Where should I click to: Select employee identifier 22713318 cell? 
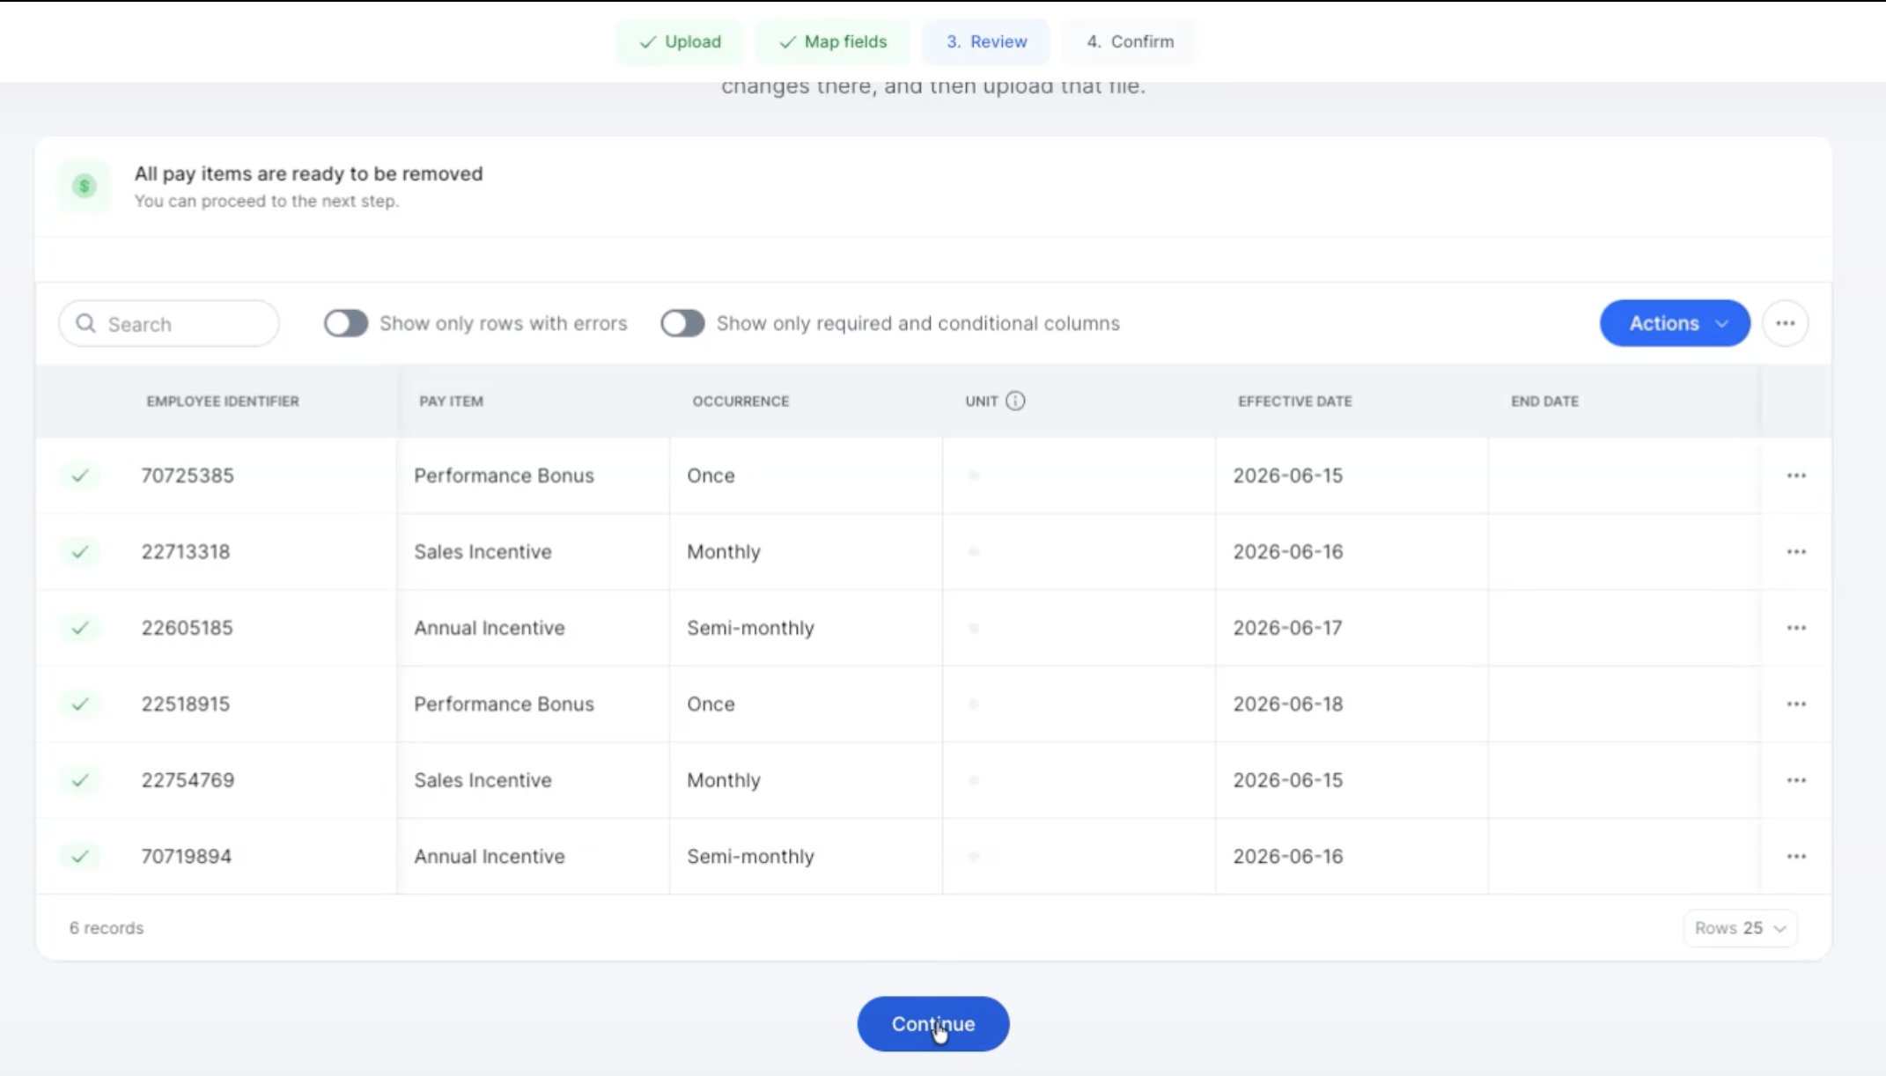click(x=186, y=552)
